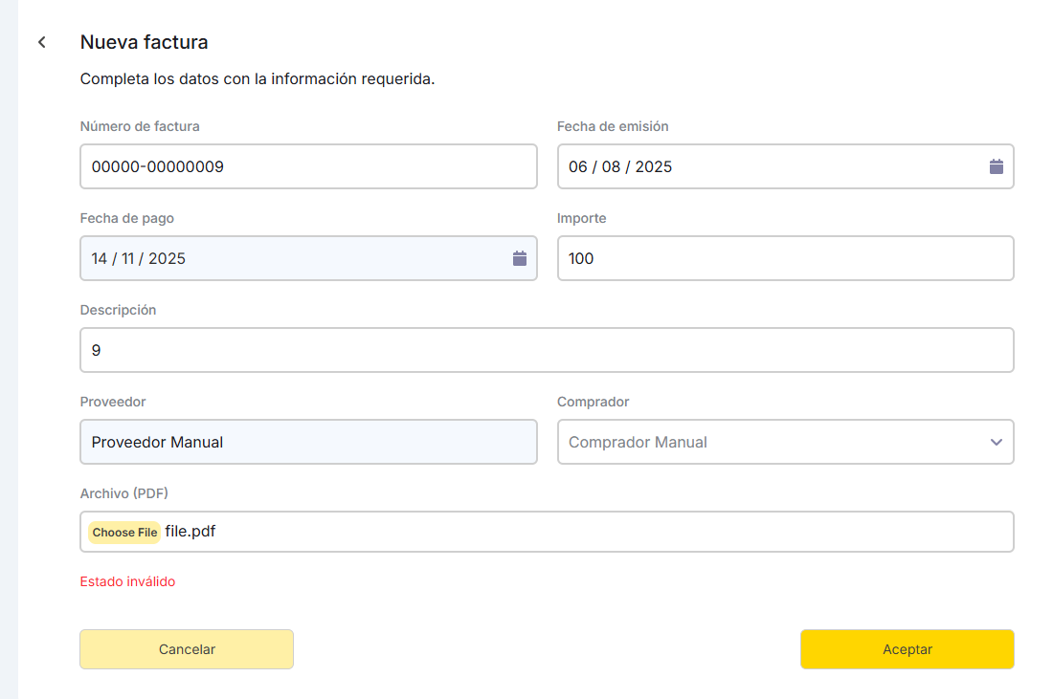This screenshot has width=1053, height=699.
Task: Focus the Número de factura field
Action: (308, 166)
